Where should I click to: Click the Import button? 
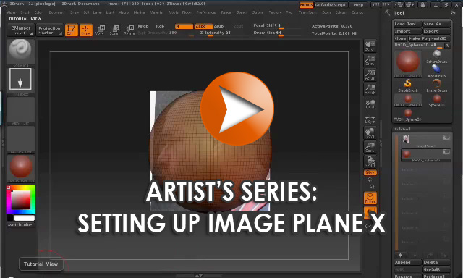coord(407,31)
